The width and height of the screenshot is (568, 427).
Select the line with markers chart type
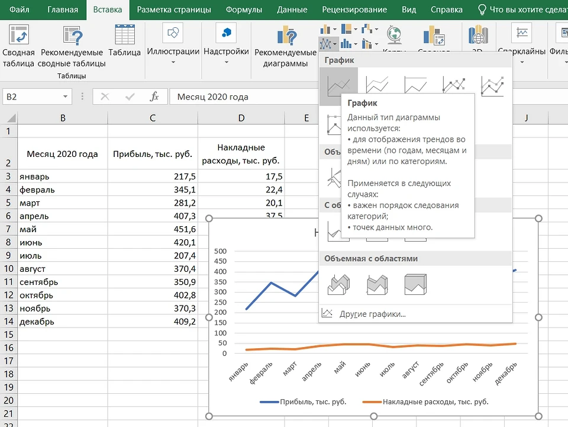(x=454, y=86)
